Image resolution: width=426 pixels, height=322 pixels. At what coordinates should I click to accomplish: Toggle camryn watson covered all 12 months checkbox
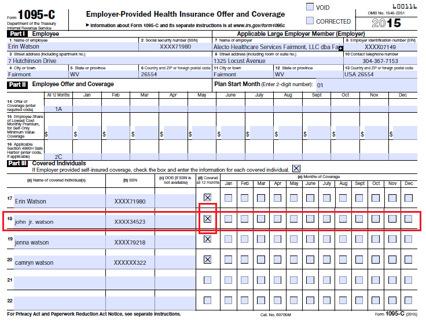coord(208,260)
